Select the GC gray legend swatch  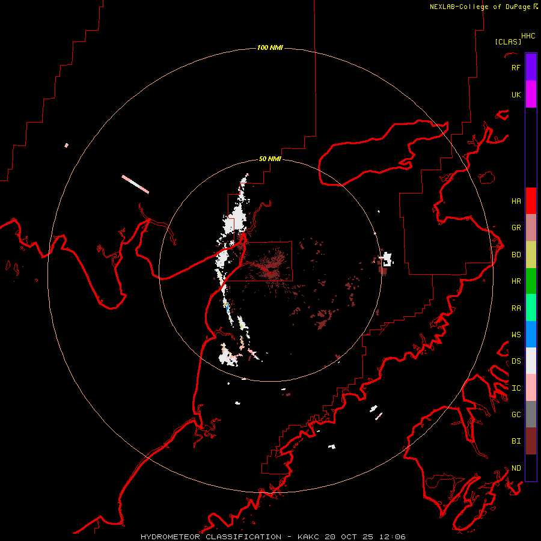(x=531, y=414)
